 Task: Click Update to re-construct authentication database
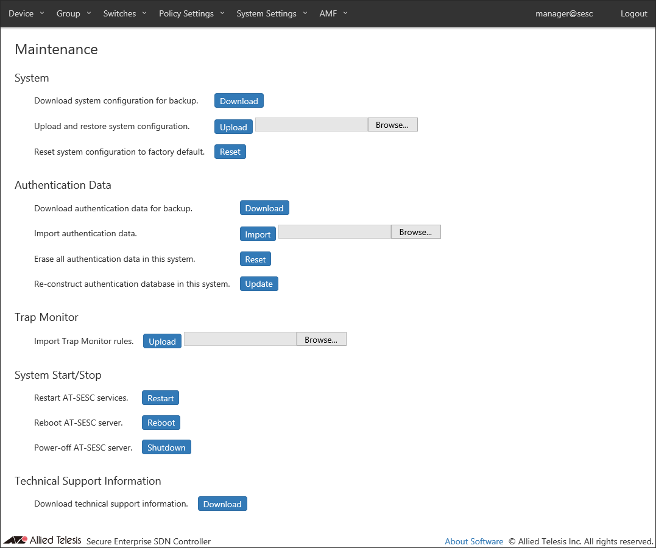[x=259, y=284]
